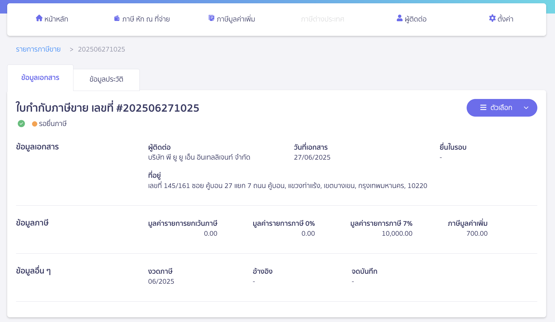This screenshot has width=555, height=322.
Task: Open the ภาษีมูลค่าเพิ่ม document icon
Action: click(212, 18)
